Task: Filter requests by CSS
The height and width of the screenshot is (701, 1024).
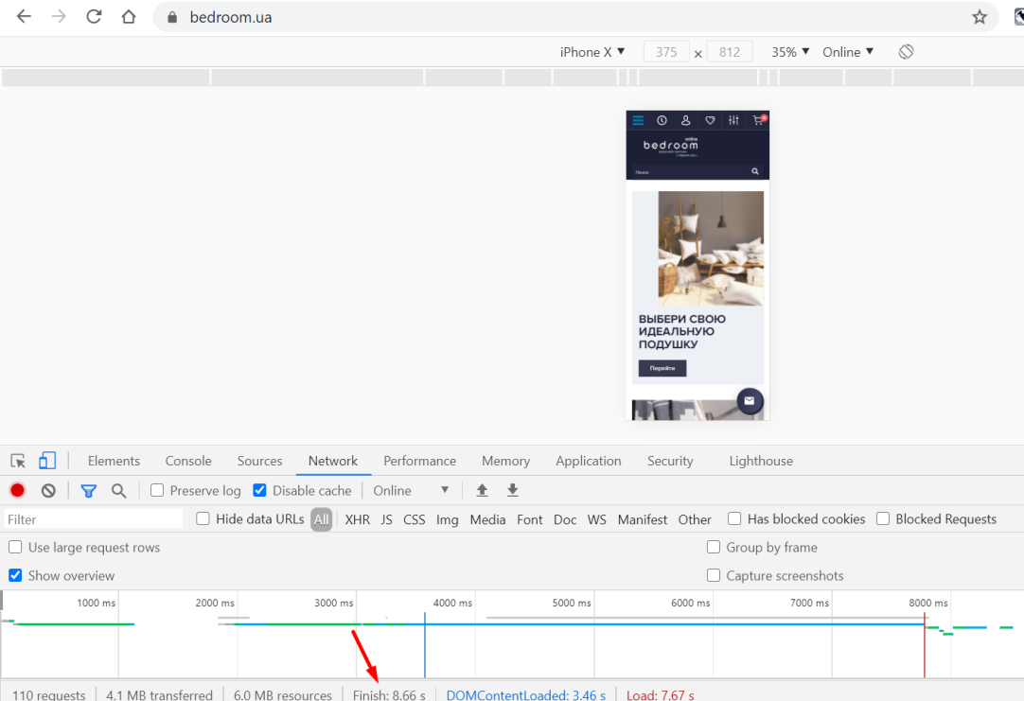Action: tap(414, 519)
